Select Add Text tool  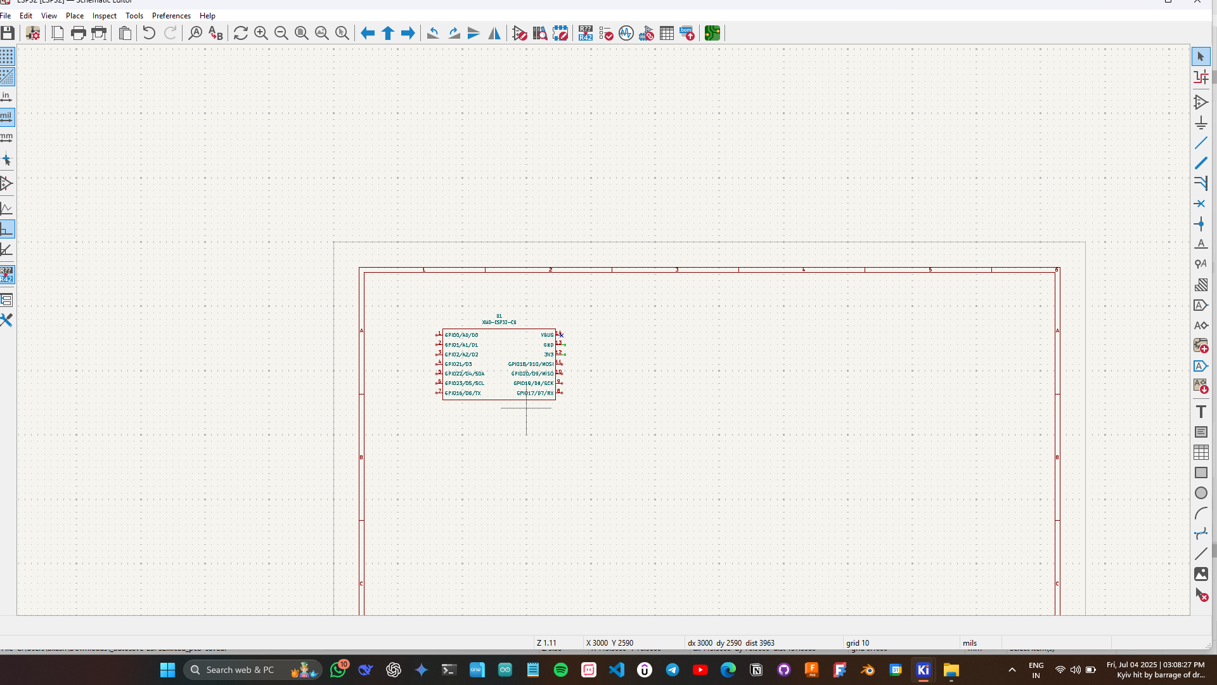coord(1201,412)
